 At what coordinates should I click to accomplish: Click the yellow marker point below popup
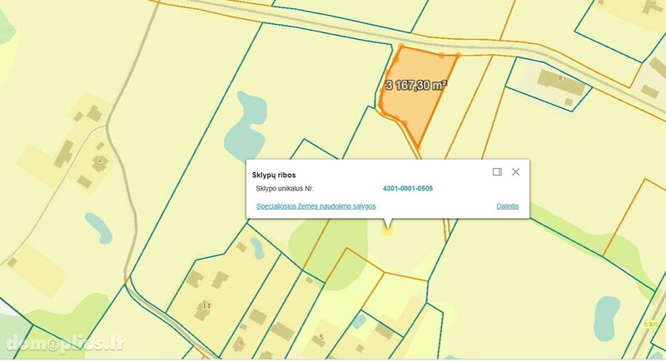tap(387, 230)
